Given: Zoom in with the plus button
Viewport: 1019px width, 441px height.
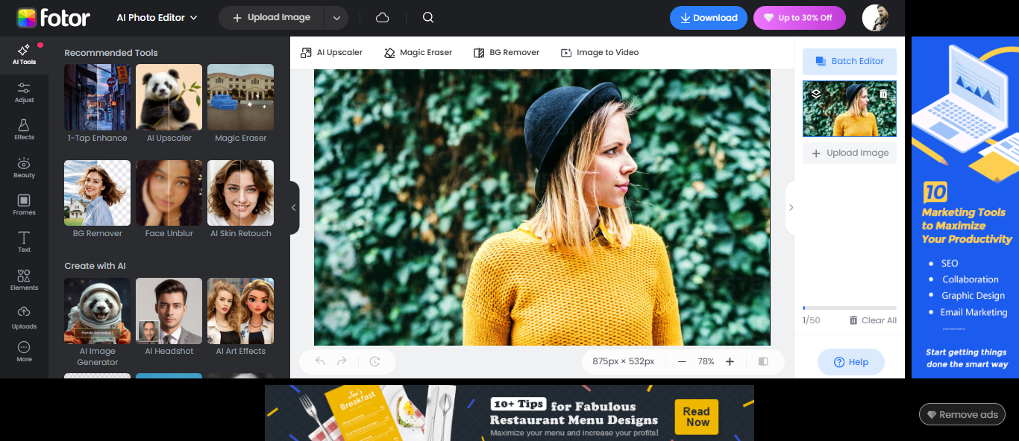Looking at the screenshot, I should click(x=730, y=361).
